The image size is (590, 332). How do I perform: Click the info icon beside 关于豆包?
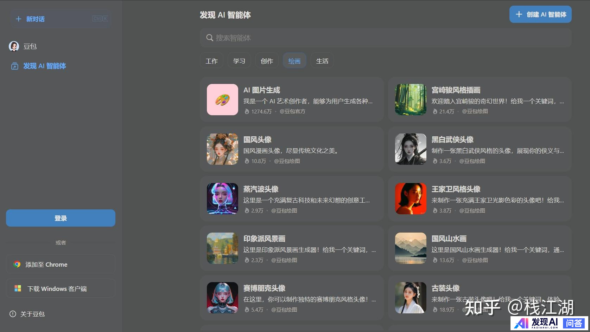pos(13,314)
